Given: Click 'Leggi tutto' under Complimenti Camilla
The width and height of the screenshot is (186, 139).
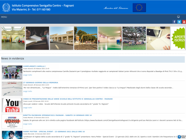Looking at the screenshot, I should coord(28,75).
